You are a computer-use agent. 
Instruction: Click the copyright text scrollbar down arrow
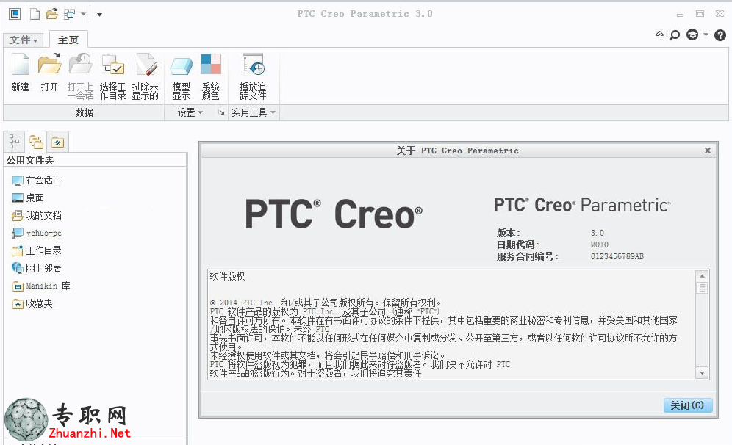click(702, 373)
